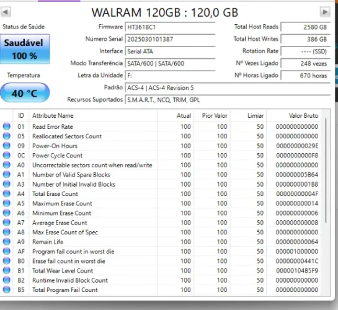This screenshot has width=338, height=310.
Task: Click the disk title WALRAM 120GB : 120,0 GB
Action: click(165, 12)
